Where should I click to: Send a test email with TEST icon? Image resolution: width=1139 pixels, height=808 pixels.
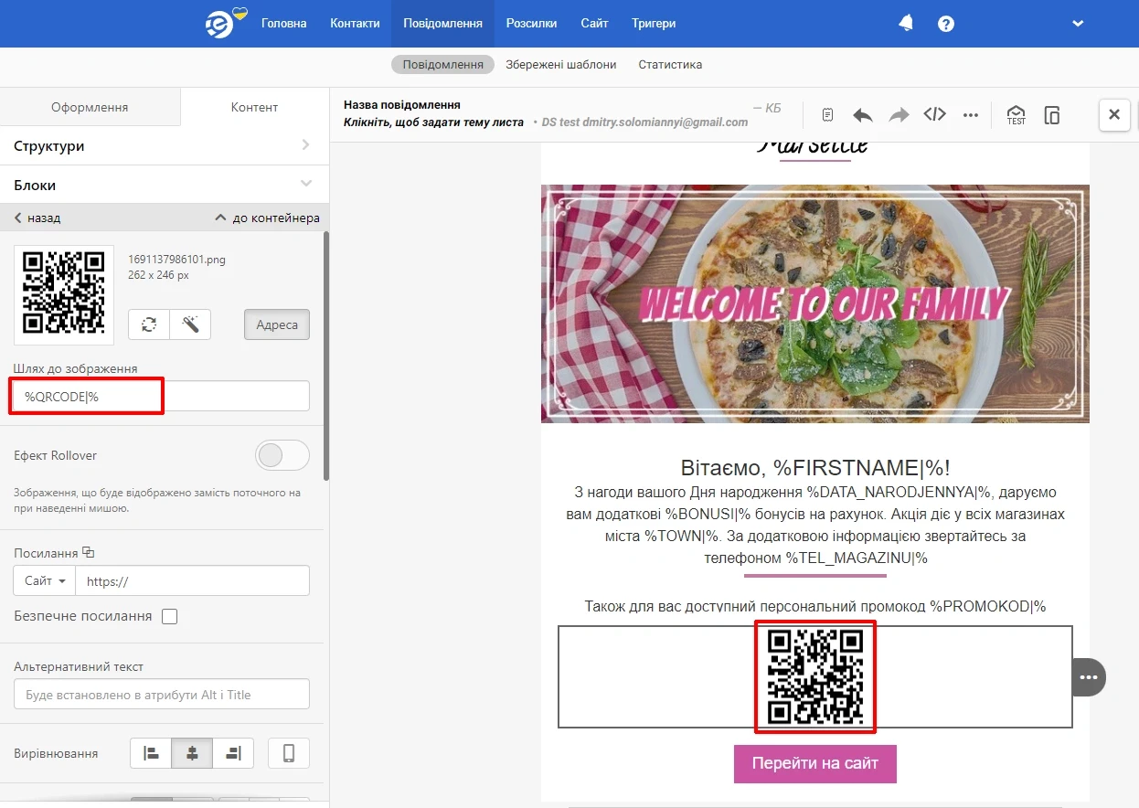pos(1016,115)
